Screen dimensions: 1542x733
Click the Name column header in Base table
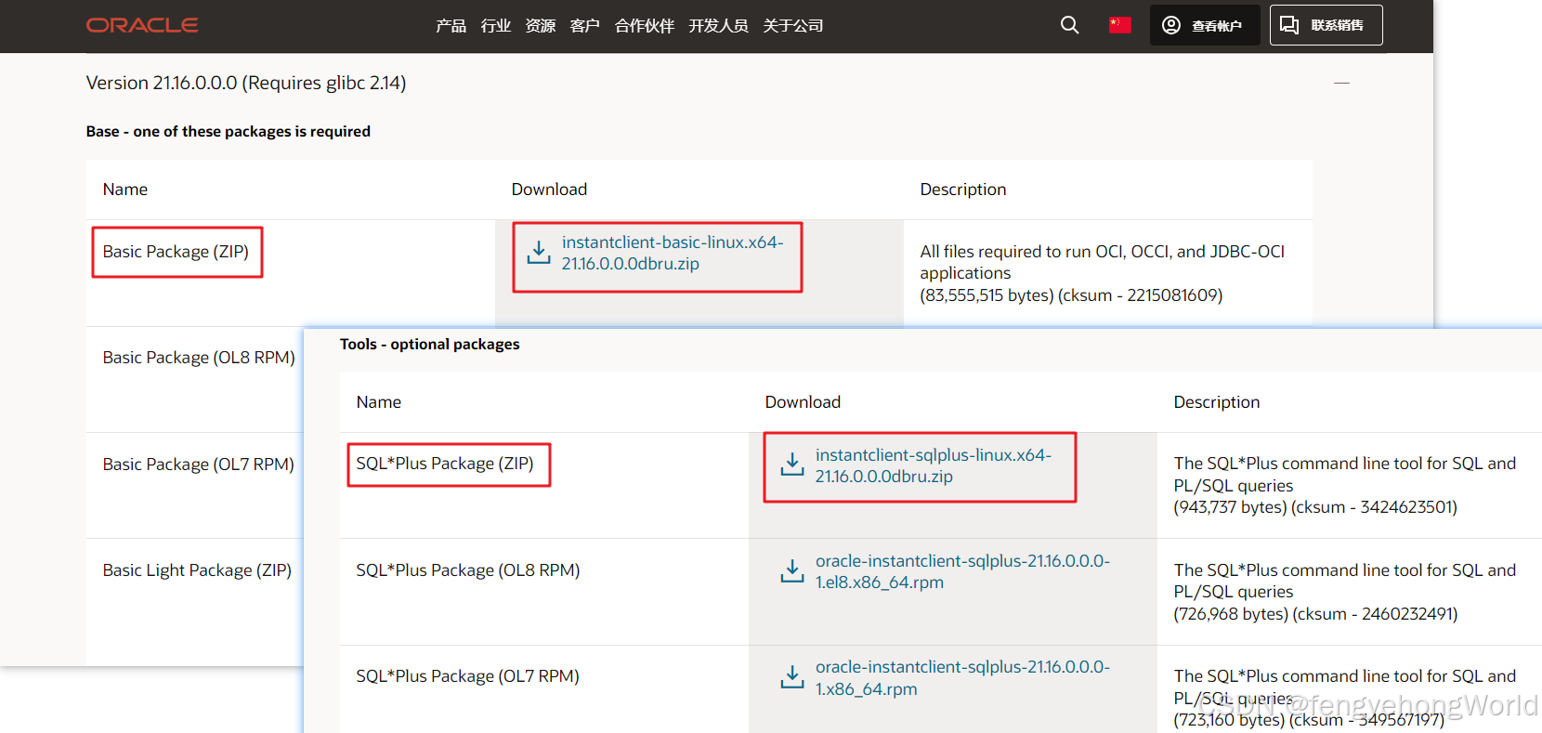(125, 190)
